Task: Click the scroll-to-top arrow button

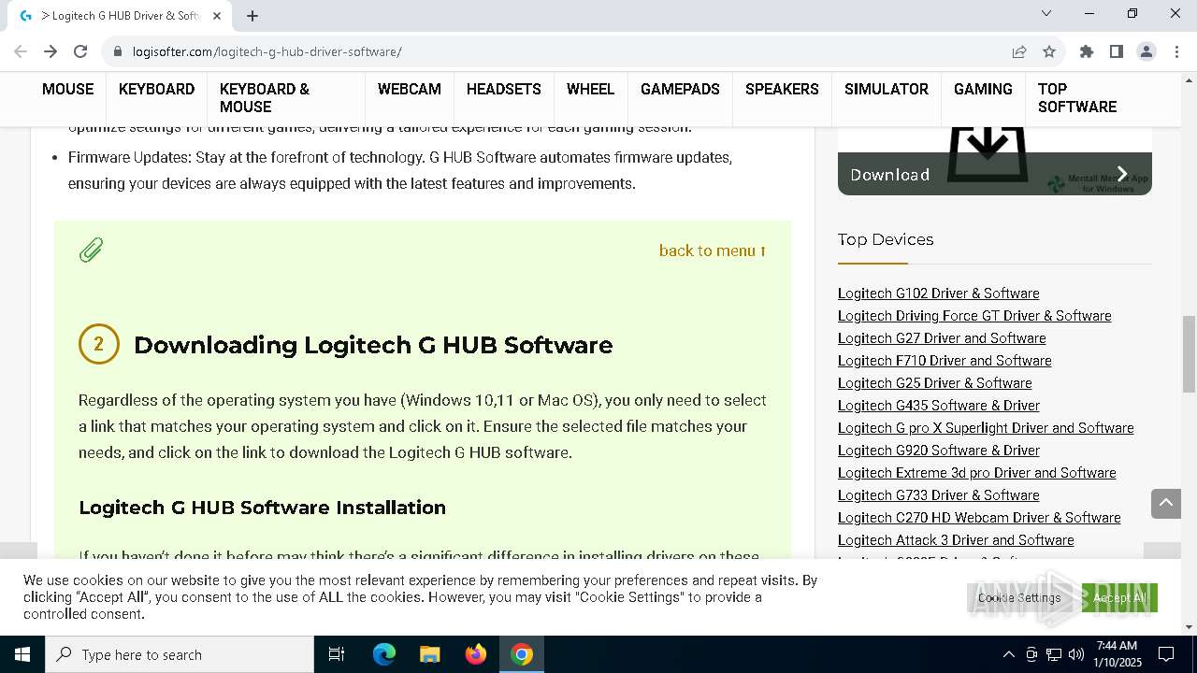Action: [x=1166, y=503]
